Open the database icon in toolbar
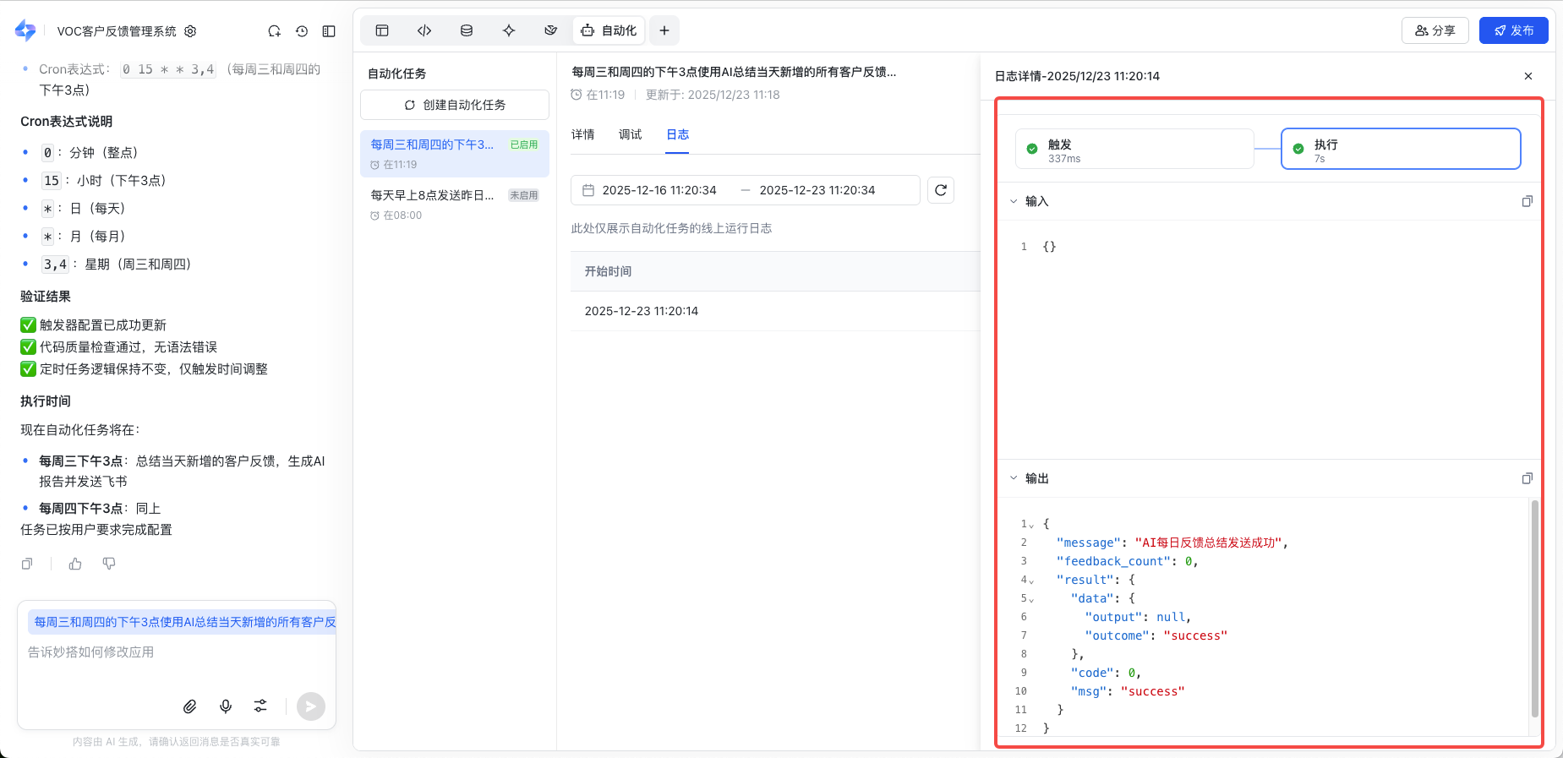 467,30
